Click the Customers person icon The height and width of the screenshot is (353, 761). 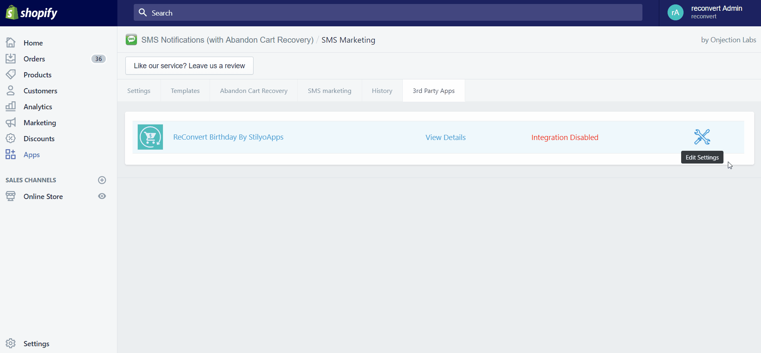coord(11,91)
